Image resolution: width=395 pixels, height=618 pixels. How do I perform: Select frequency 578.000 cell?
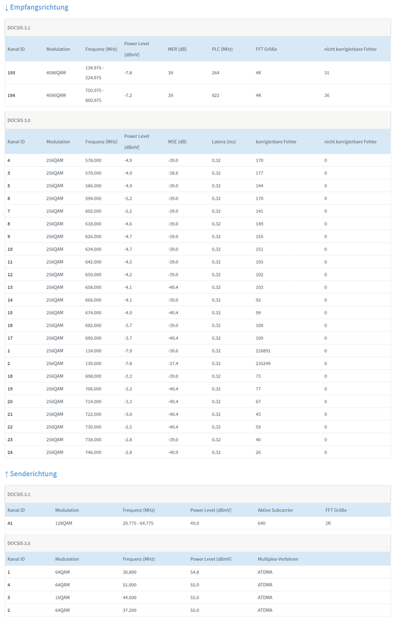pos(93,160)
